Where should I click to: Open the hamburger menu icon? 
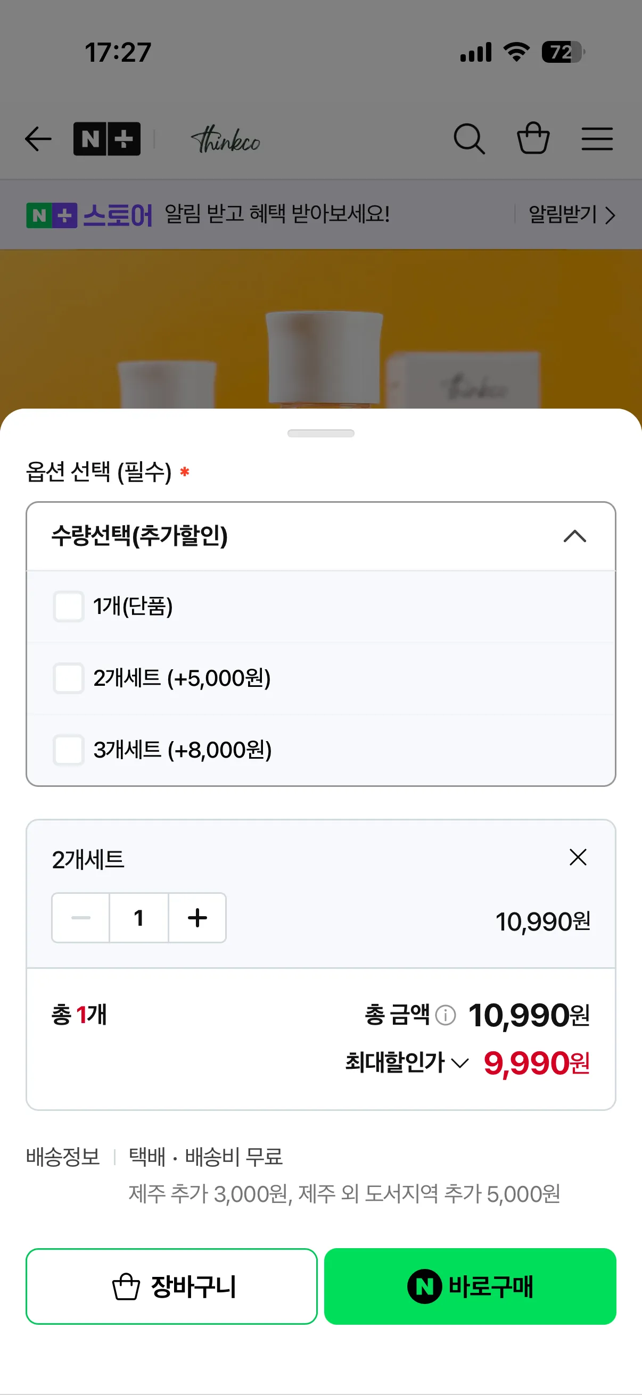point(597,139)
